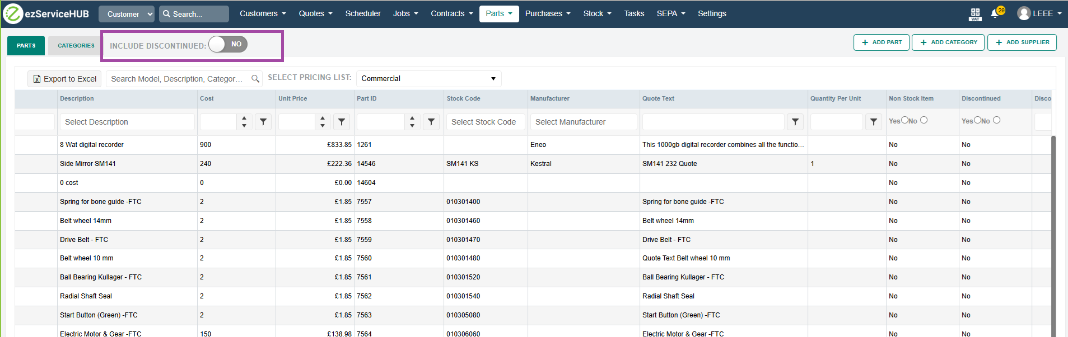Open the Scheduler menu item
Viewport: 1068px width, 337px height.
[x=363, y=13]
